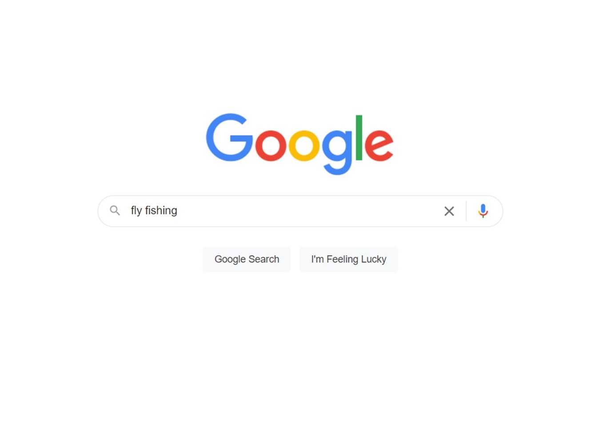Viewport: 603px width, 441px height.
Task: Place cursor on the word "fly"
Action: pos(136,211)
